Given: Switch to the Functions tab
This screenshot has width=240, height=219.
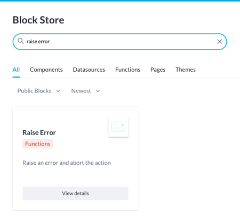Looking at the screenshot, I should [x=128, y=70].
